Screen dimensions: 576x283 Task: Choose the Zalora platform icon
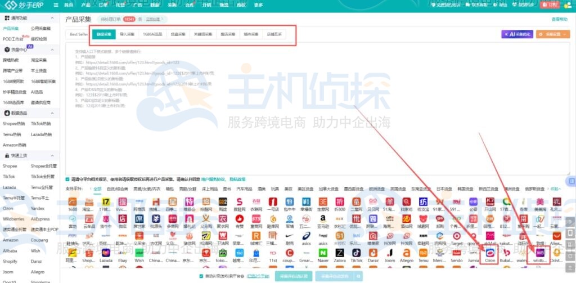pyautogui.click(x=340, y=253)
